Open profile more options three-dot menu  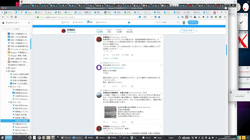(x=197, y=31)
